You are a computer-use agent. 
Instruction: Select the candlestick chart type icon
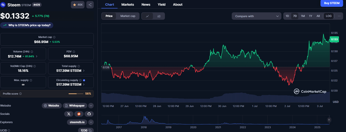(159, 16)
